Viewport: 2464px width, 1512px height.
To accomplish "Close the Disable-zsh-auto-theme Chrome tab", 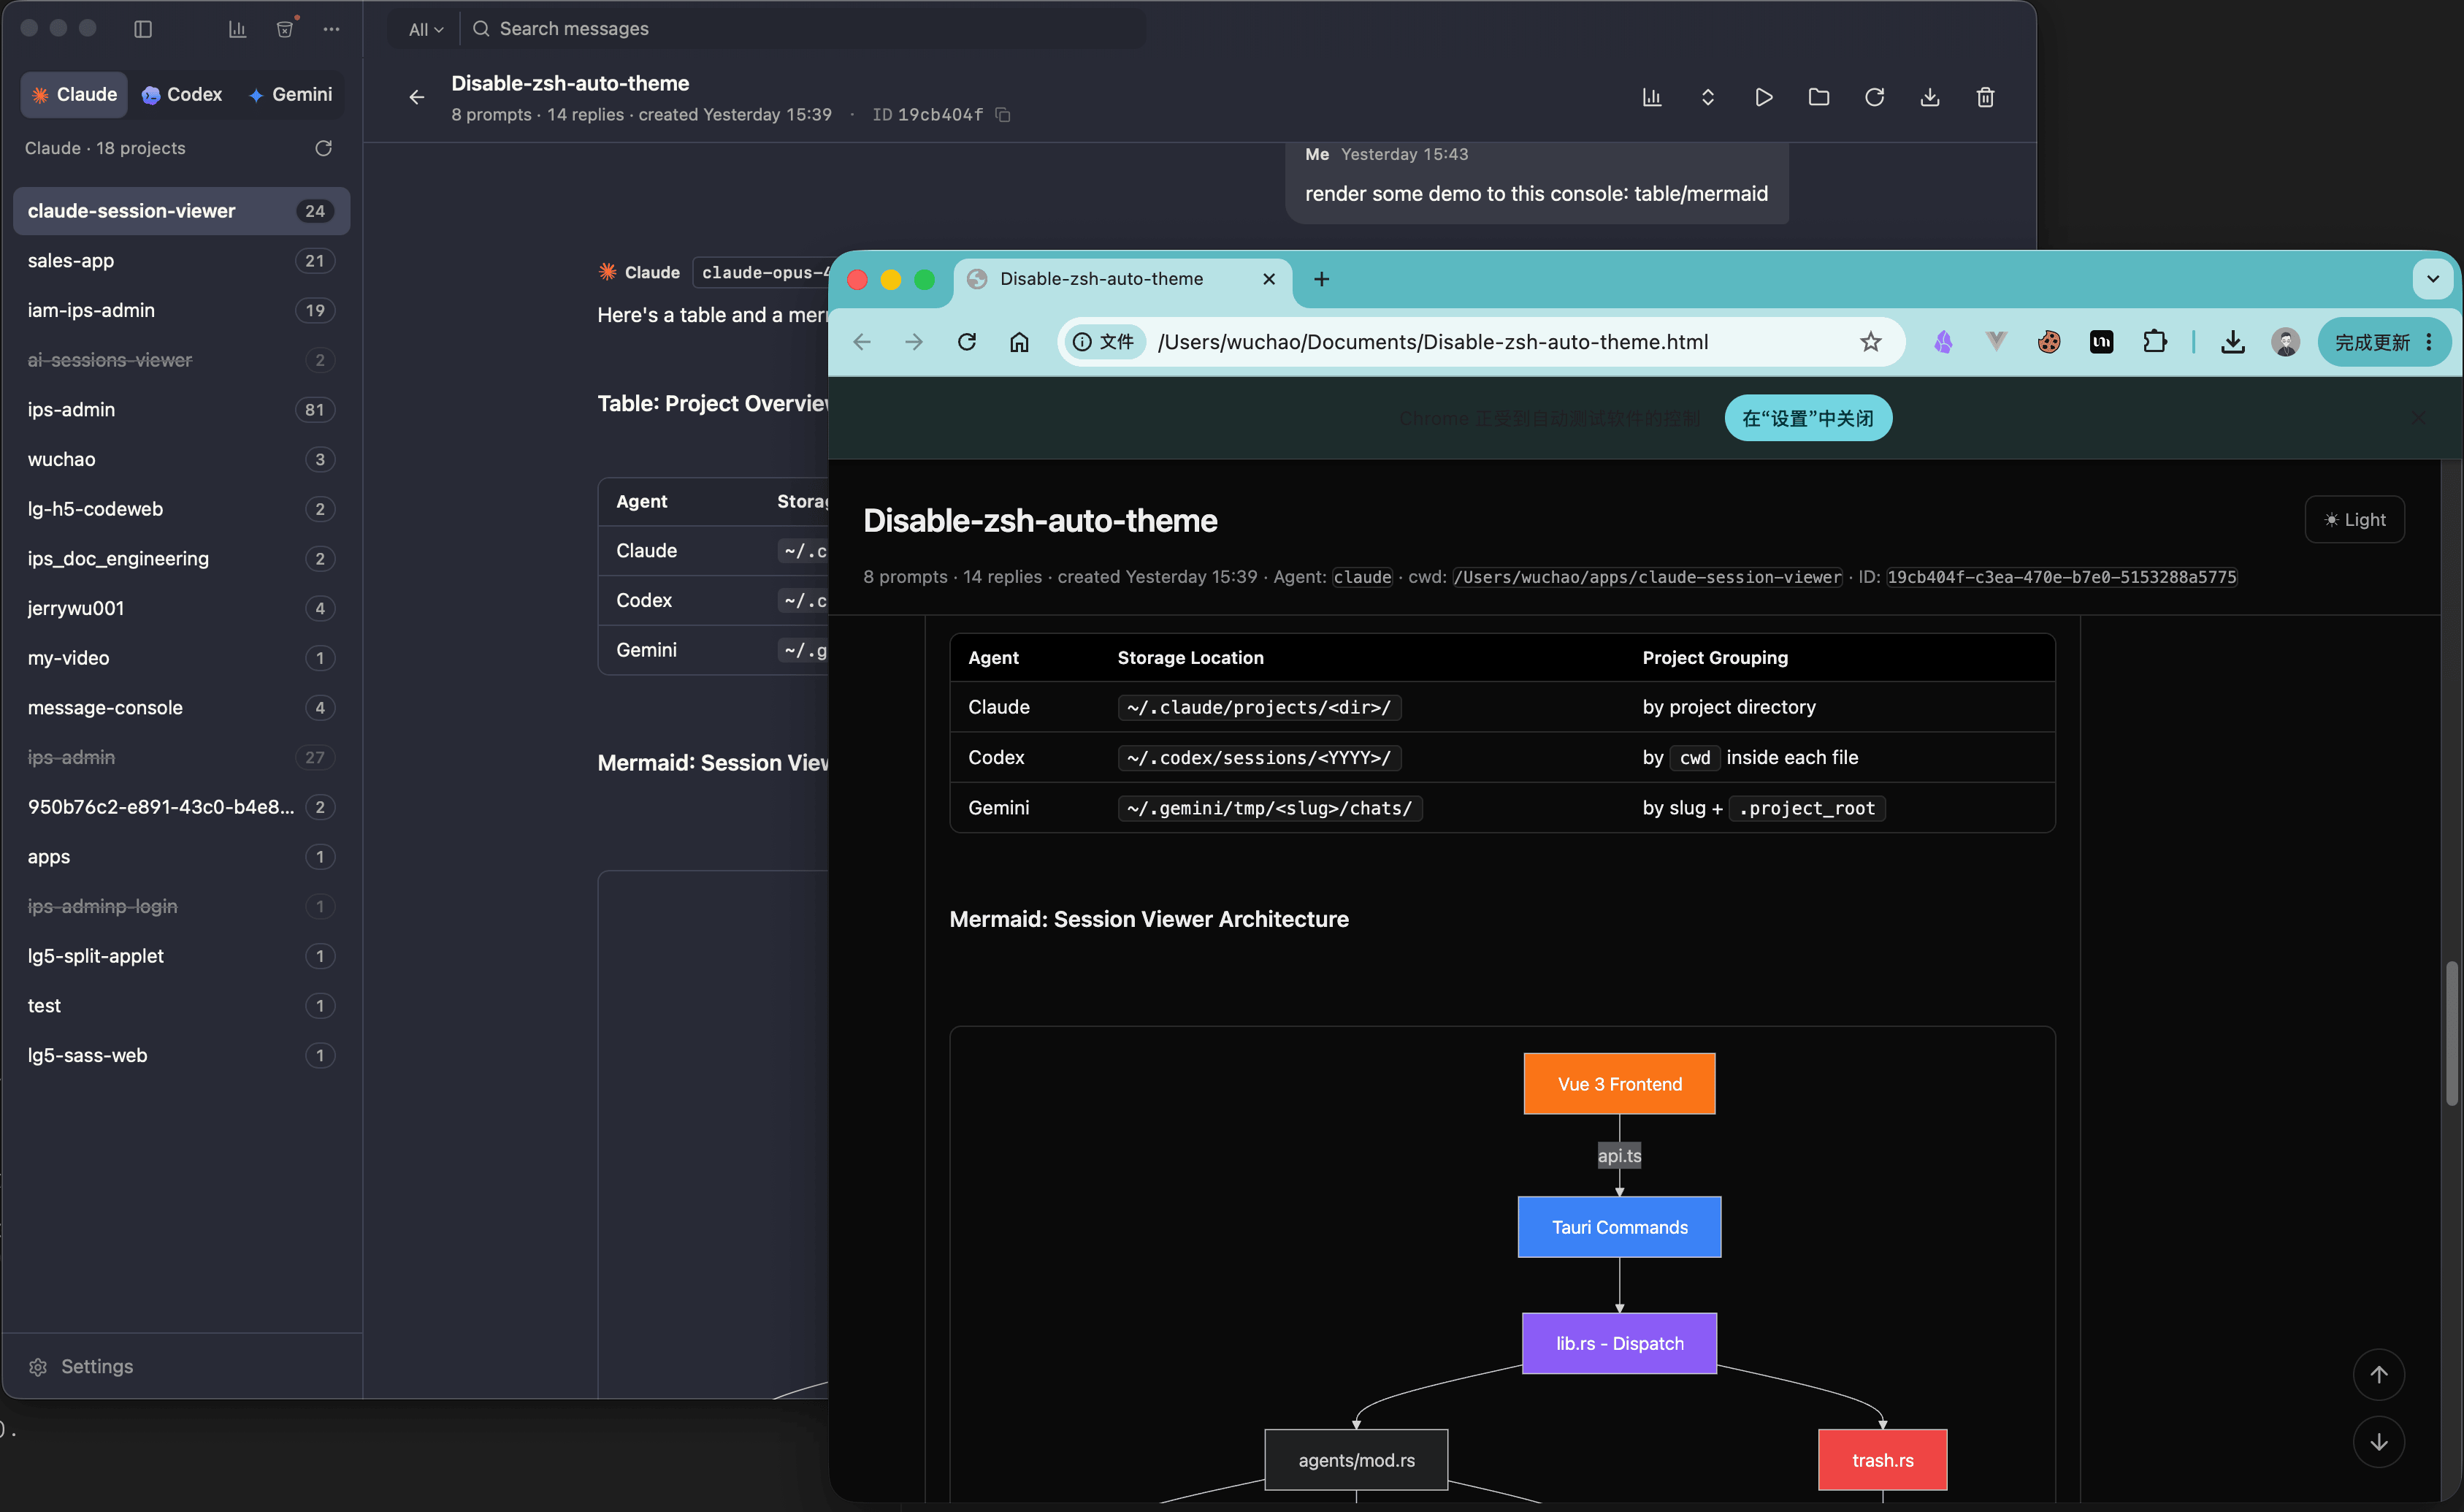I will [x=1269, y=279].
